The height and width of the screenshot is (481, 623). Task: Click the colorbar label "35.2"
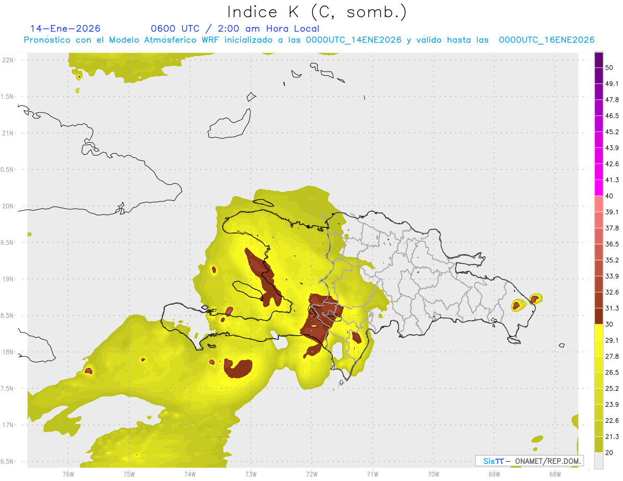612,260
